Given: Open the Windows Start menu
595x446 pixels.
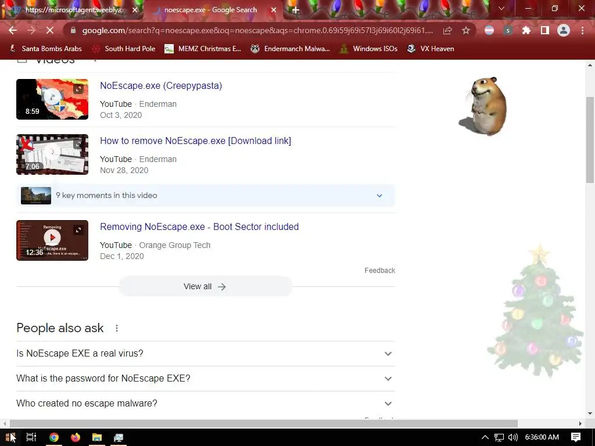Looking at the screenshot, I should coord(10,437).
